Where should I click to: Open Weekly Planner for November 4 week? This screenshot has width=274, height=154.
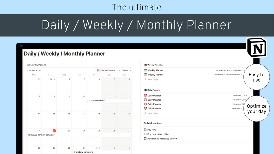[155, 75]
